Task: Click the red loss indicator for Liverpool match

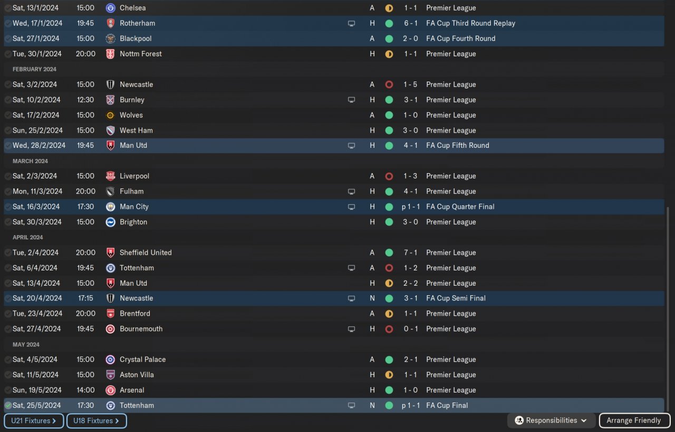Action: pyautogui.click(x=389, y=176)
